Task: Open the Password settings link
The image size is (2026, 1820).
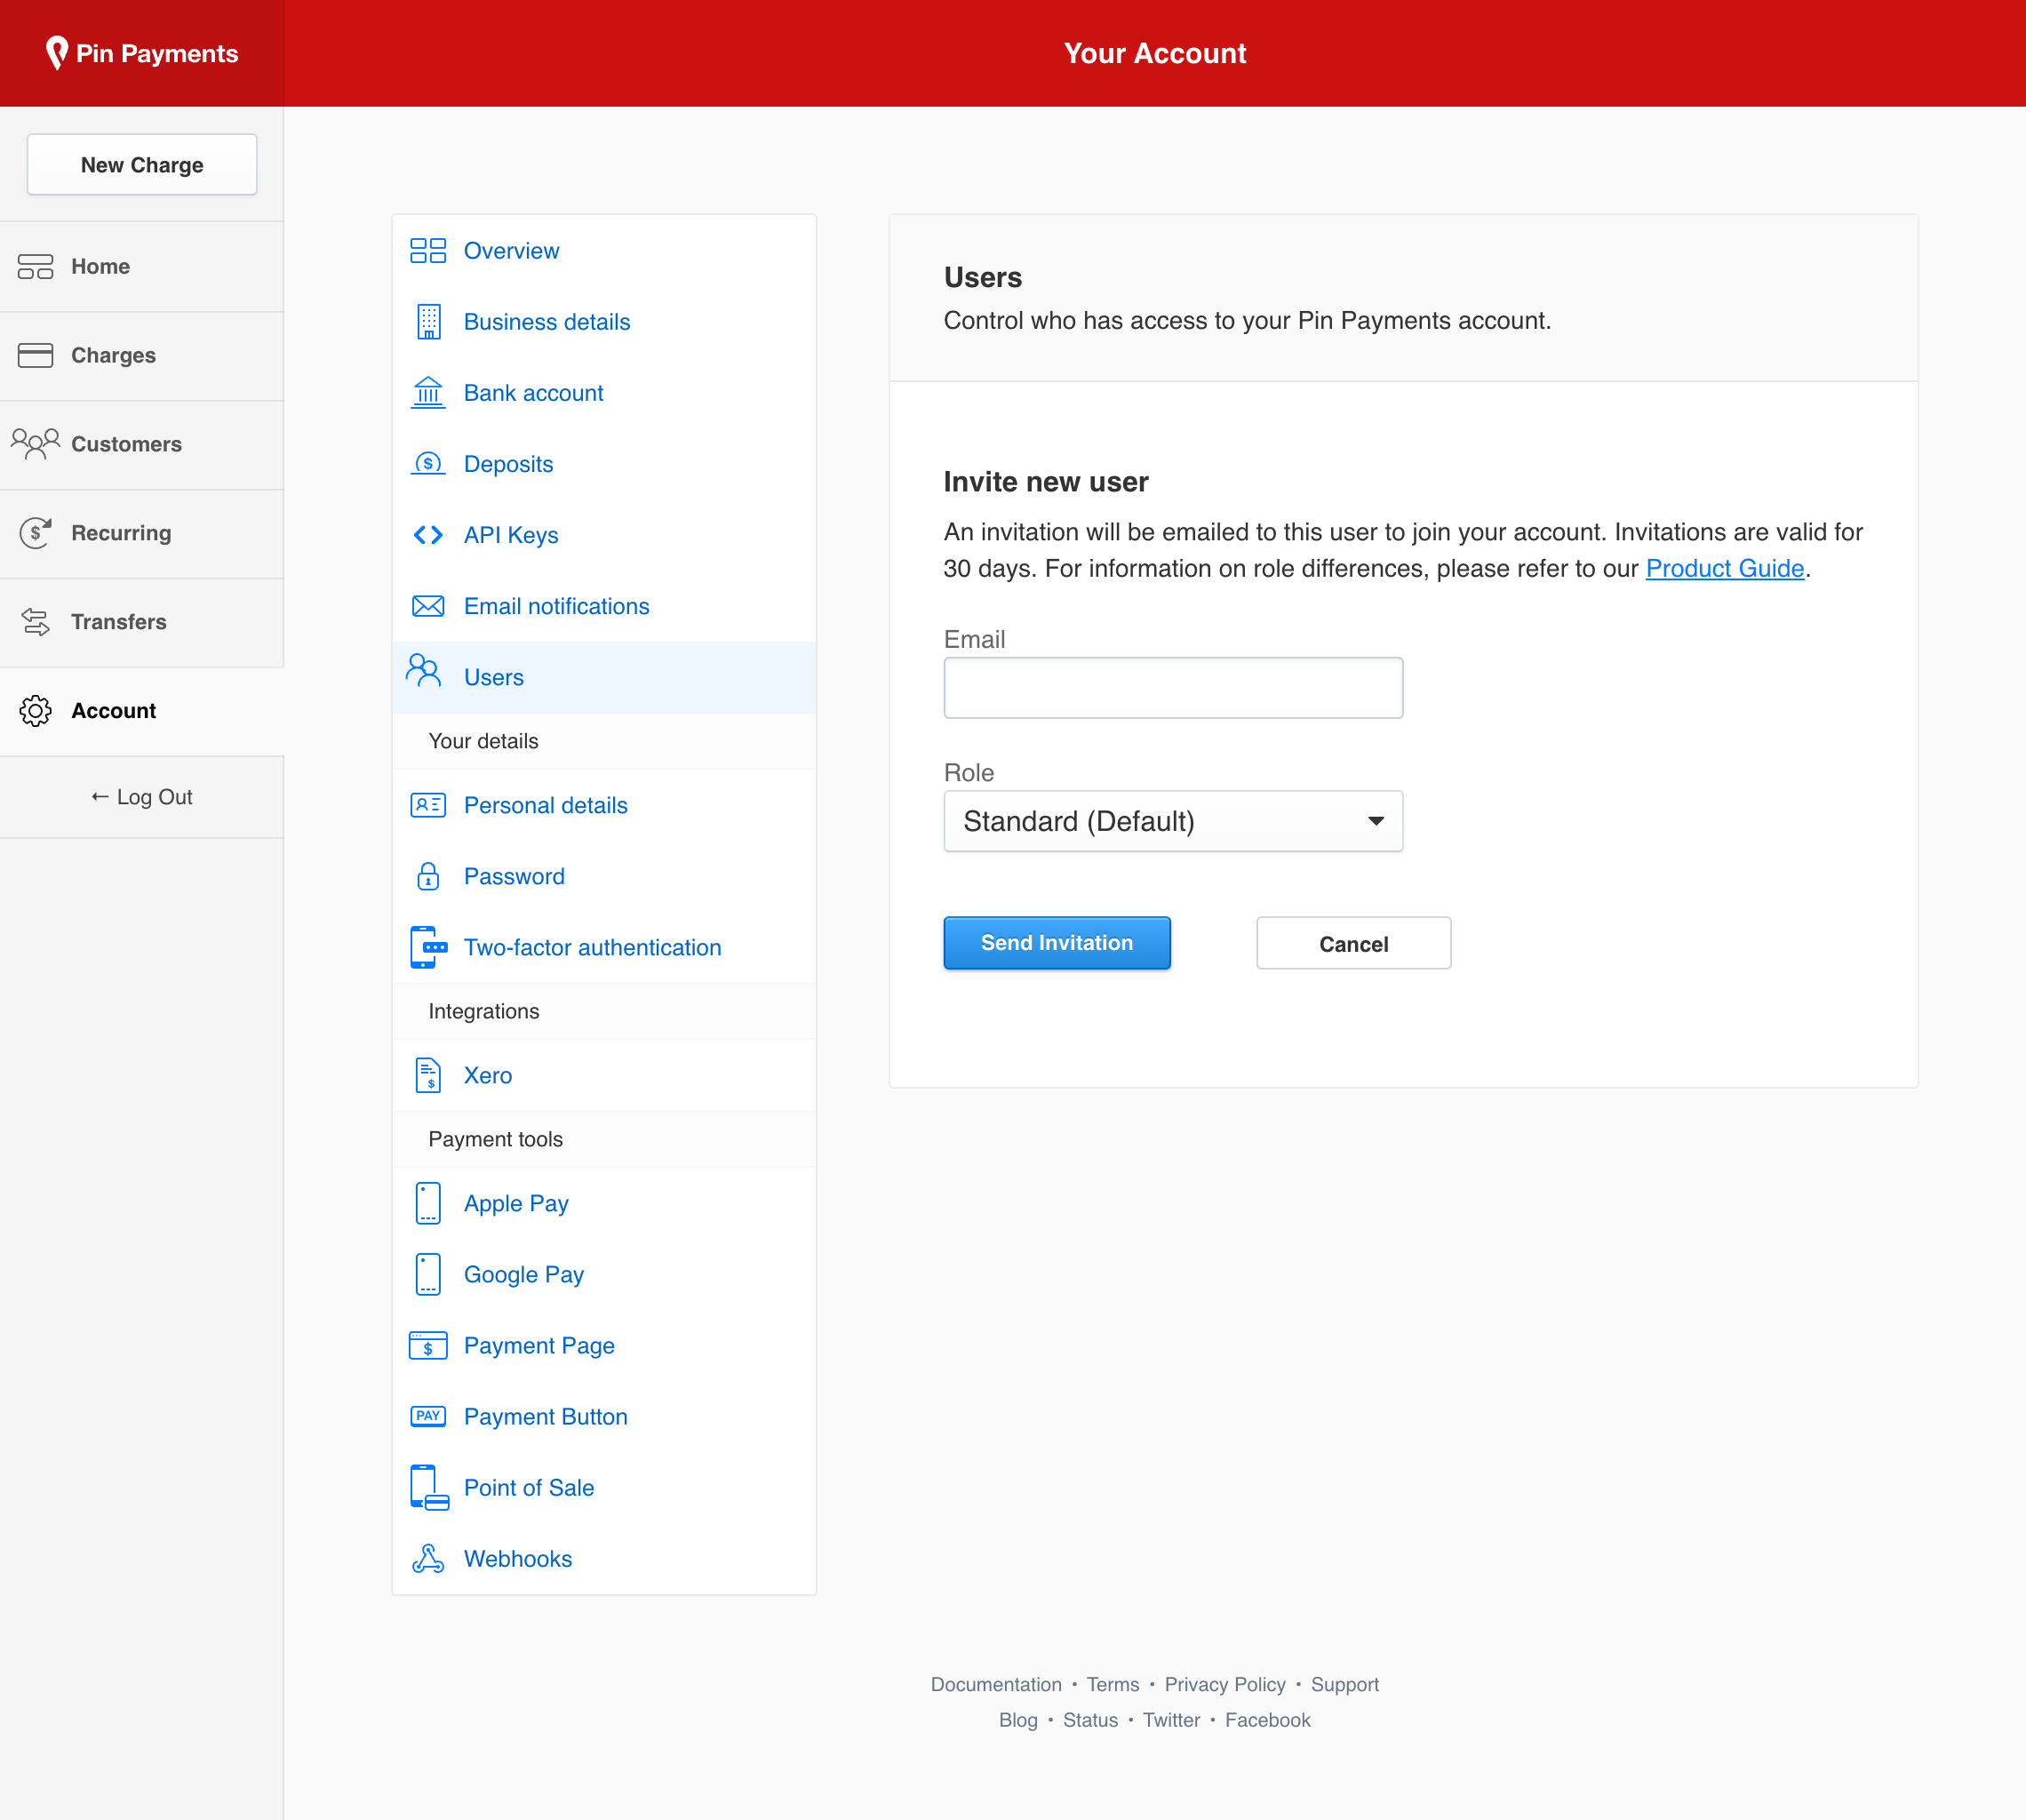Action: click(x=514, y=876)
